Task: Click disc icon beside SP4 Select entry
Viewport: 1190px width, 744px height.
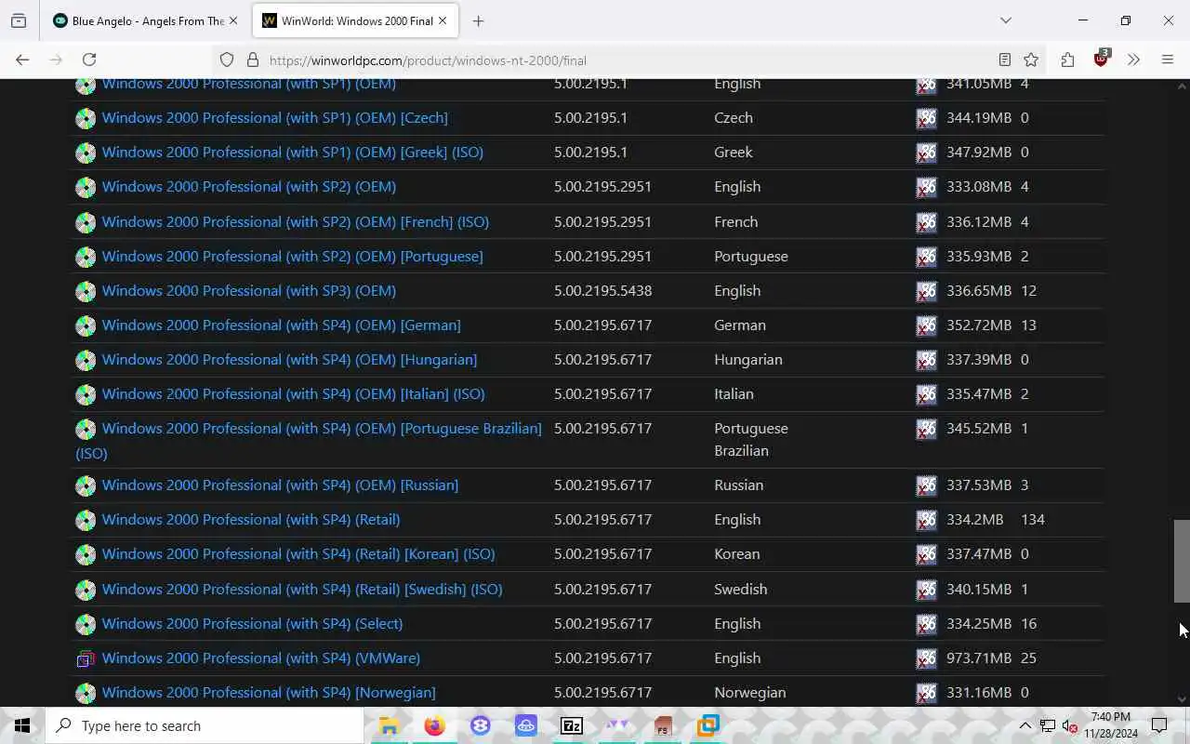Action: point(86,625)
